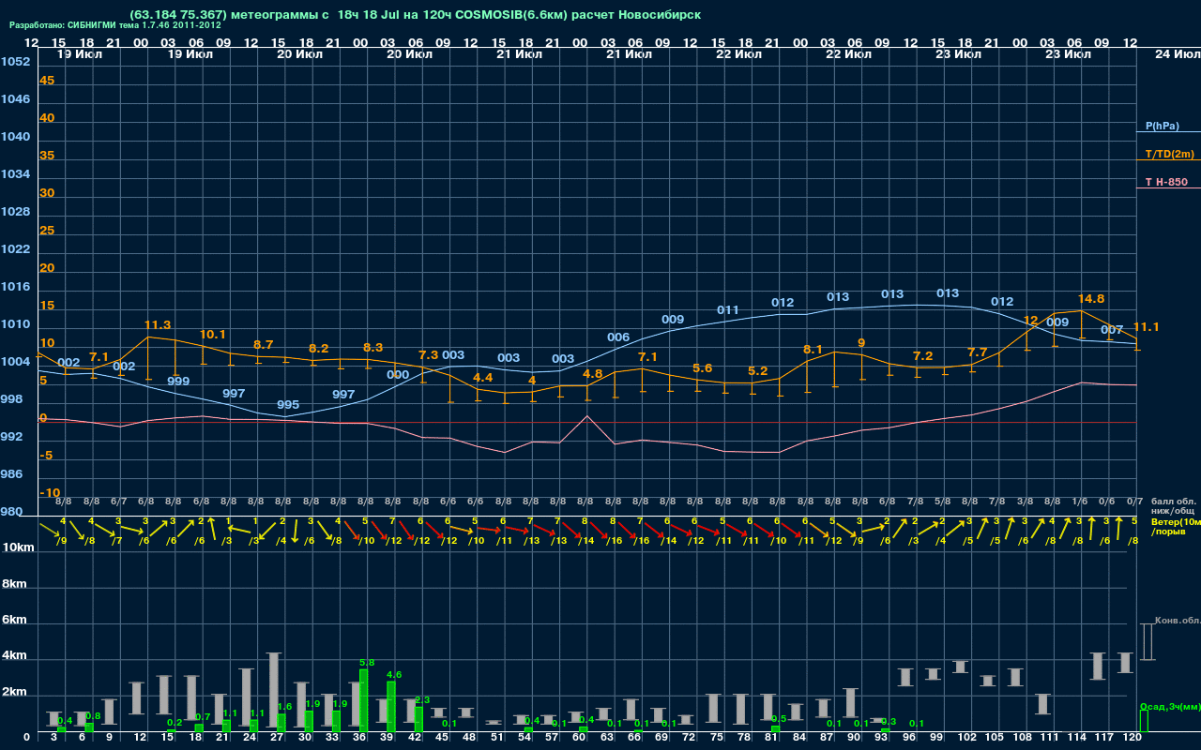
Task: Click forecast hour 36 on bottom axis
Action: [x=359, y=739]
